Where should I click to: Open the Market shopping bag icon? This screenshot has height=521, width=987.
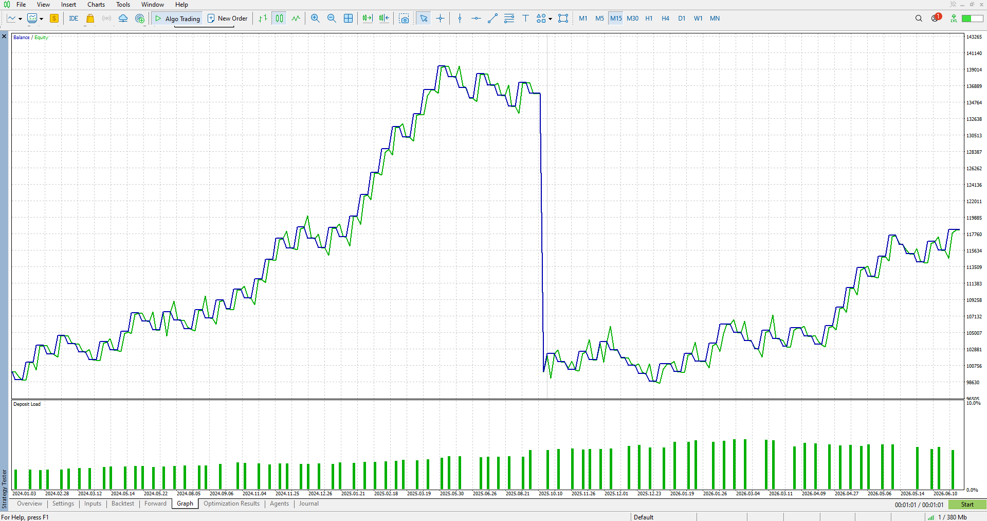click(90, 19)
